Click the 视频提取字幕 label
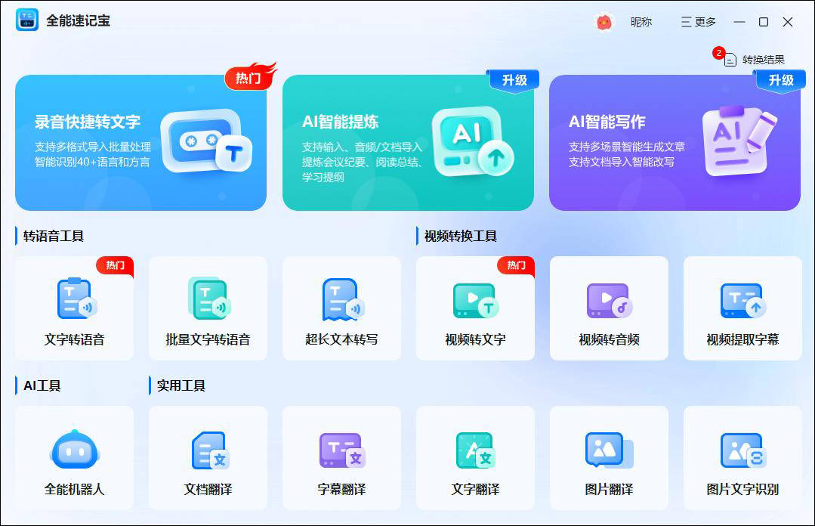This screenshot has width=815, height=526. tap(742, 340)
